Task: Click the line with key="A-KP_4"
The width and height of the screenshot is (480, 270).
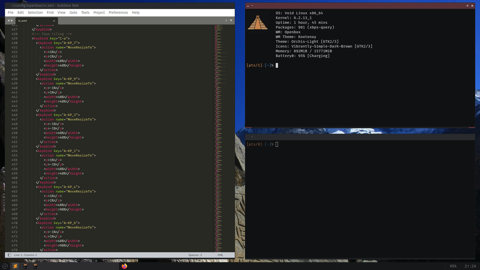Action: 58,187
